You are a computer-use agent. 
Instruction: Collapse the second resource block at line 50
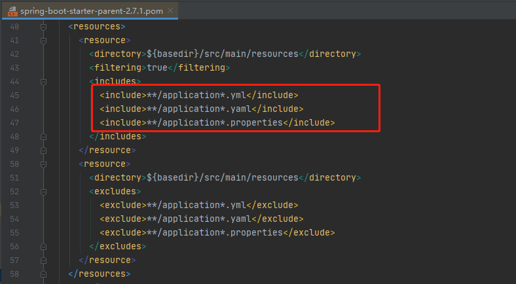pyautogui.click(x=43, y=164)
